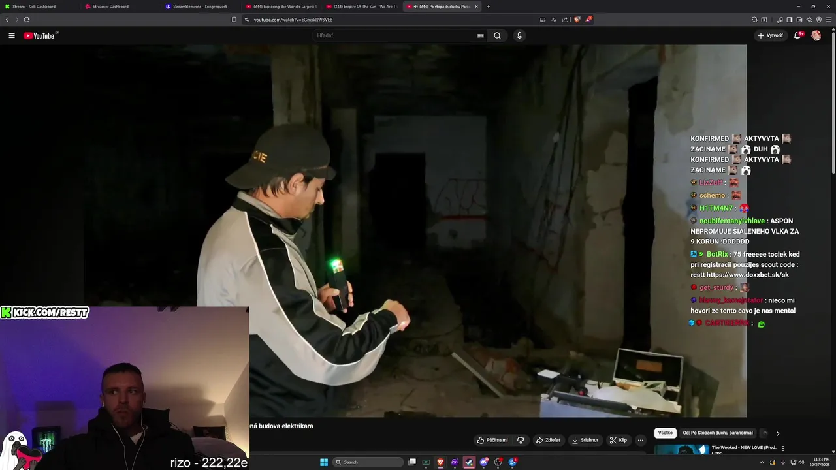Screen dimensions: 836x470
Task: Open the on-screen keyboard icon in search box
Action: coord(481,36)
